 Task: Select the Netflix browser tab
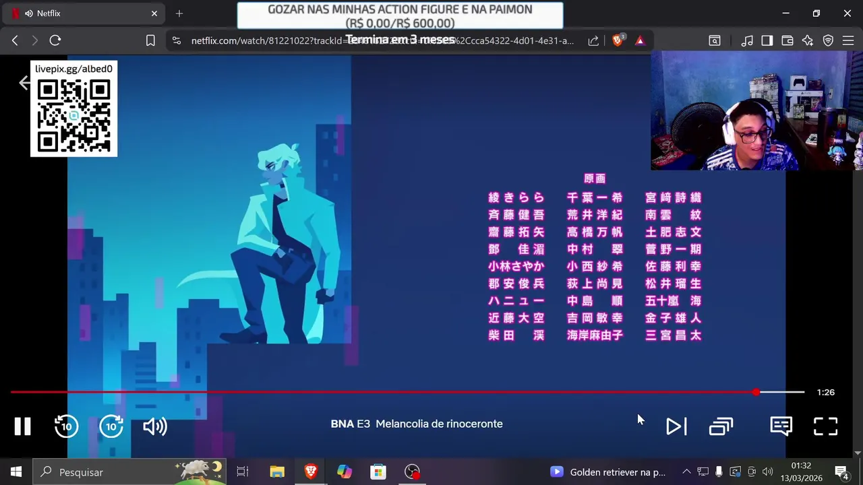click(x=84, y=13)
